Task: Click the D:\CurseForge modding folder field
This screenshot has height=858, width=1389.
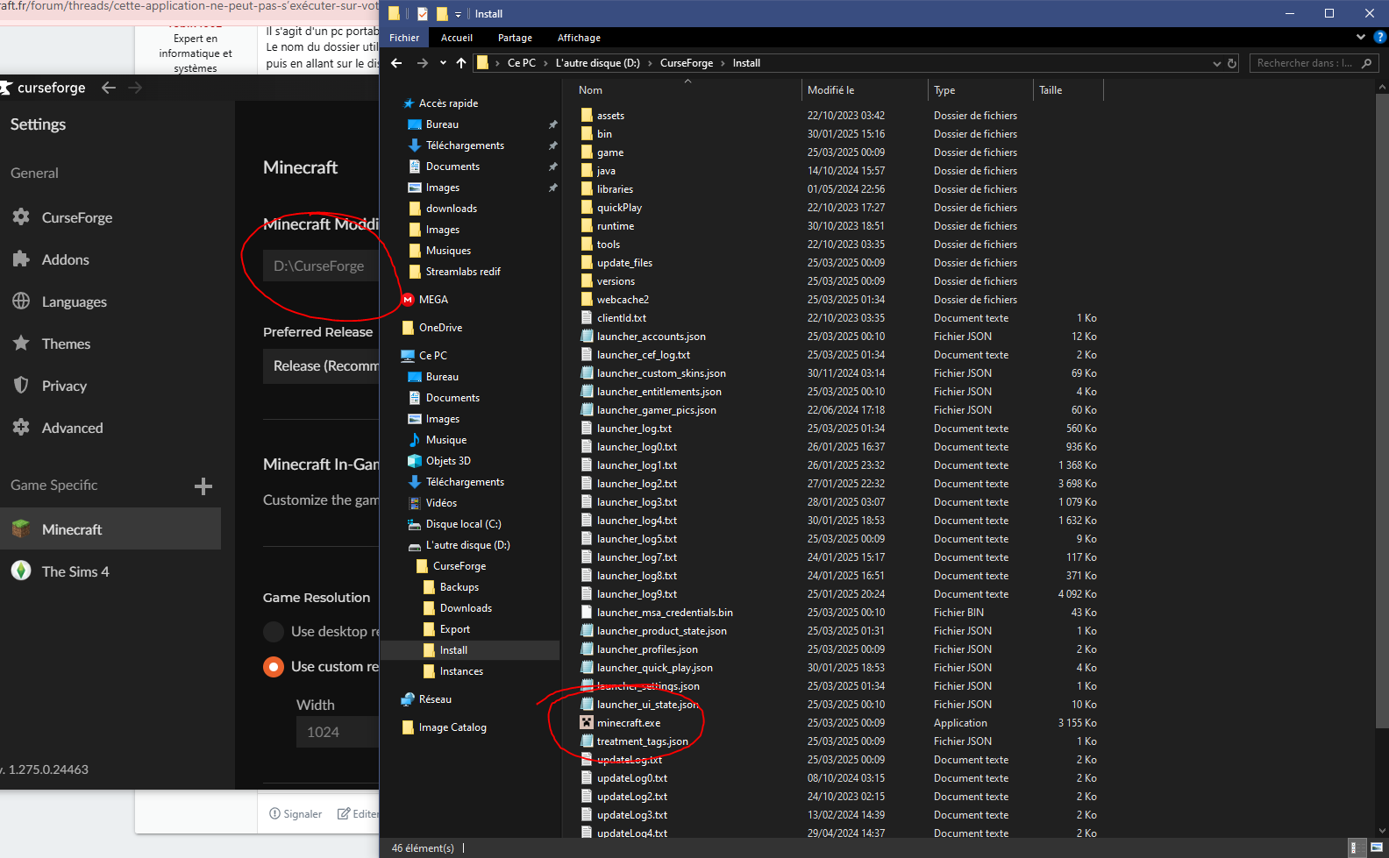Action: [x=321, y=266]
